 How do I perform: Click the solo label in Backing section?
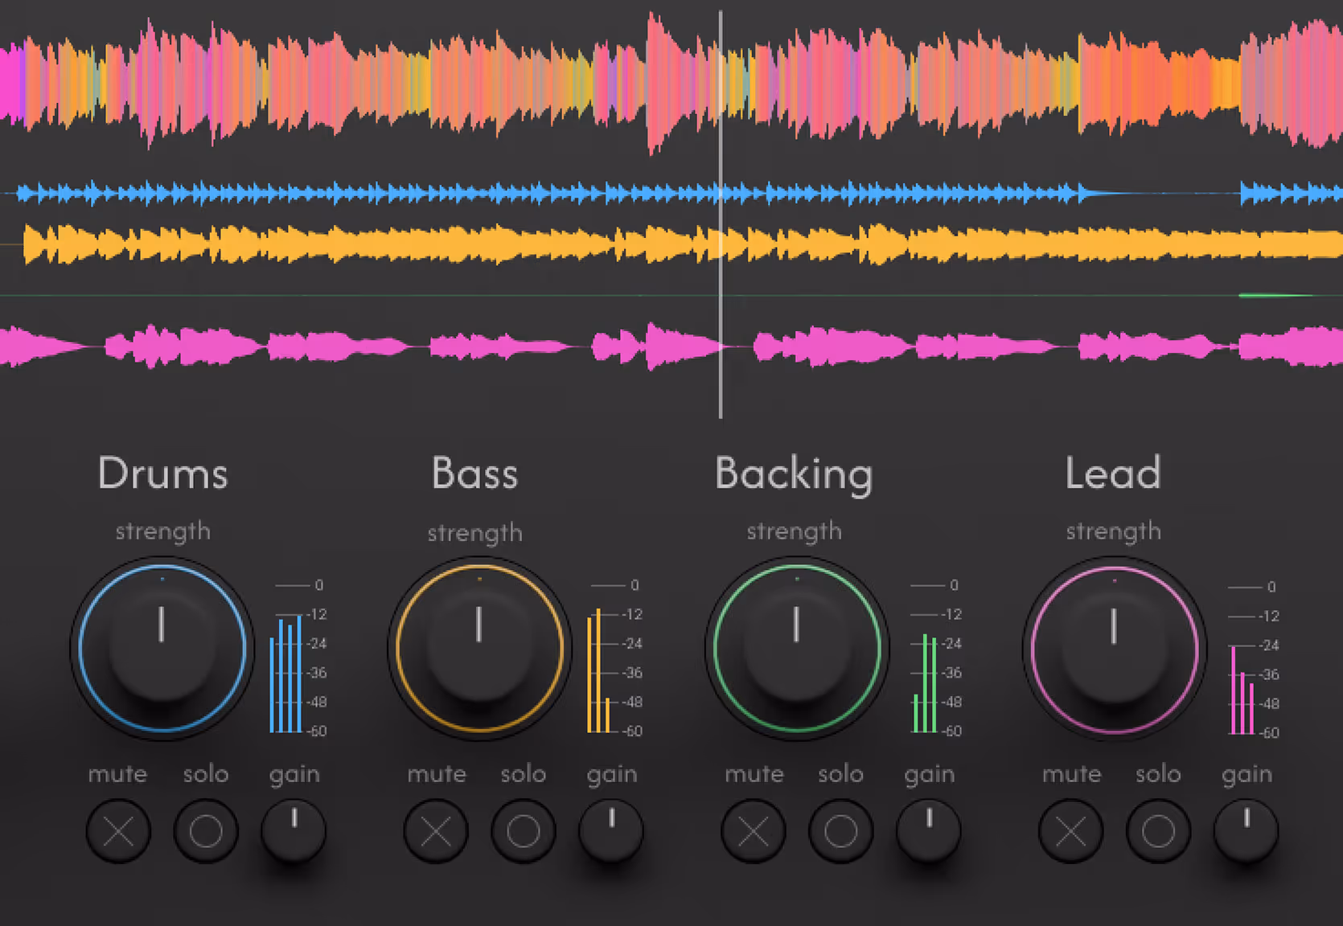pos(841,774)
